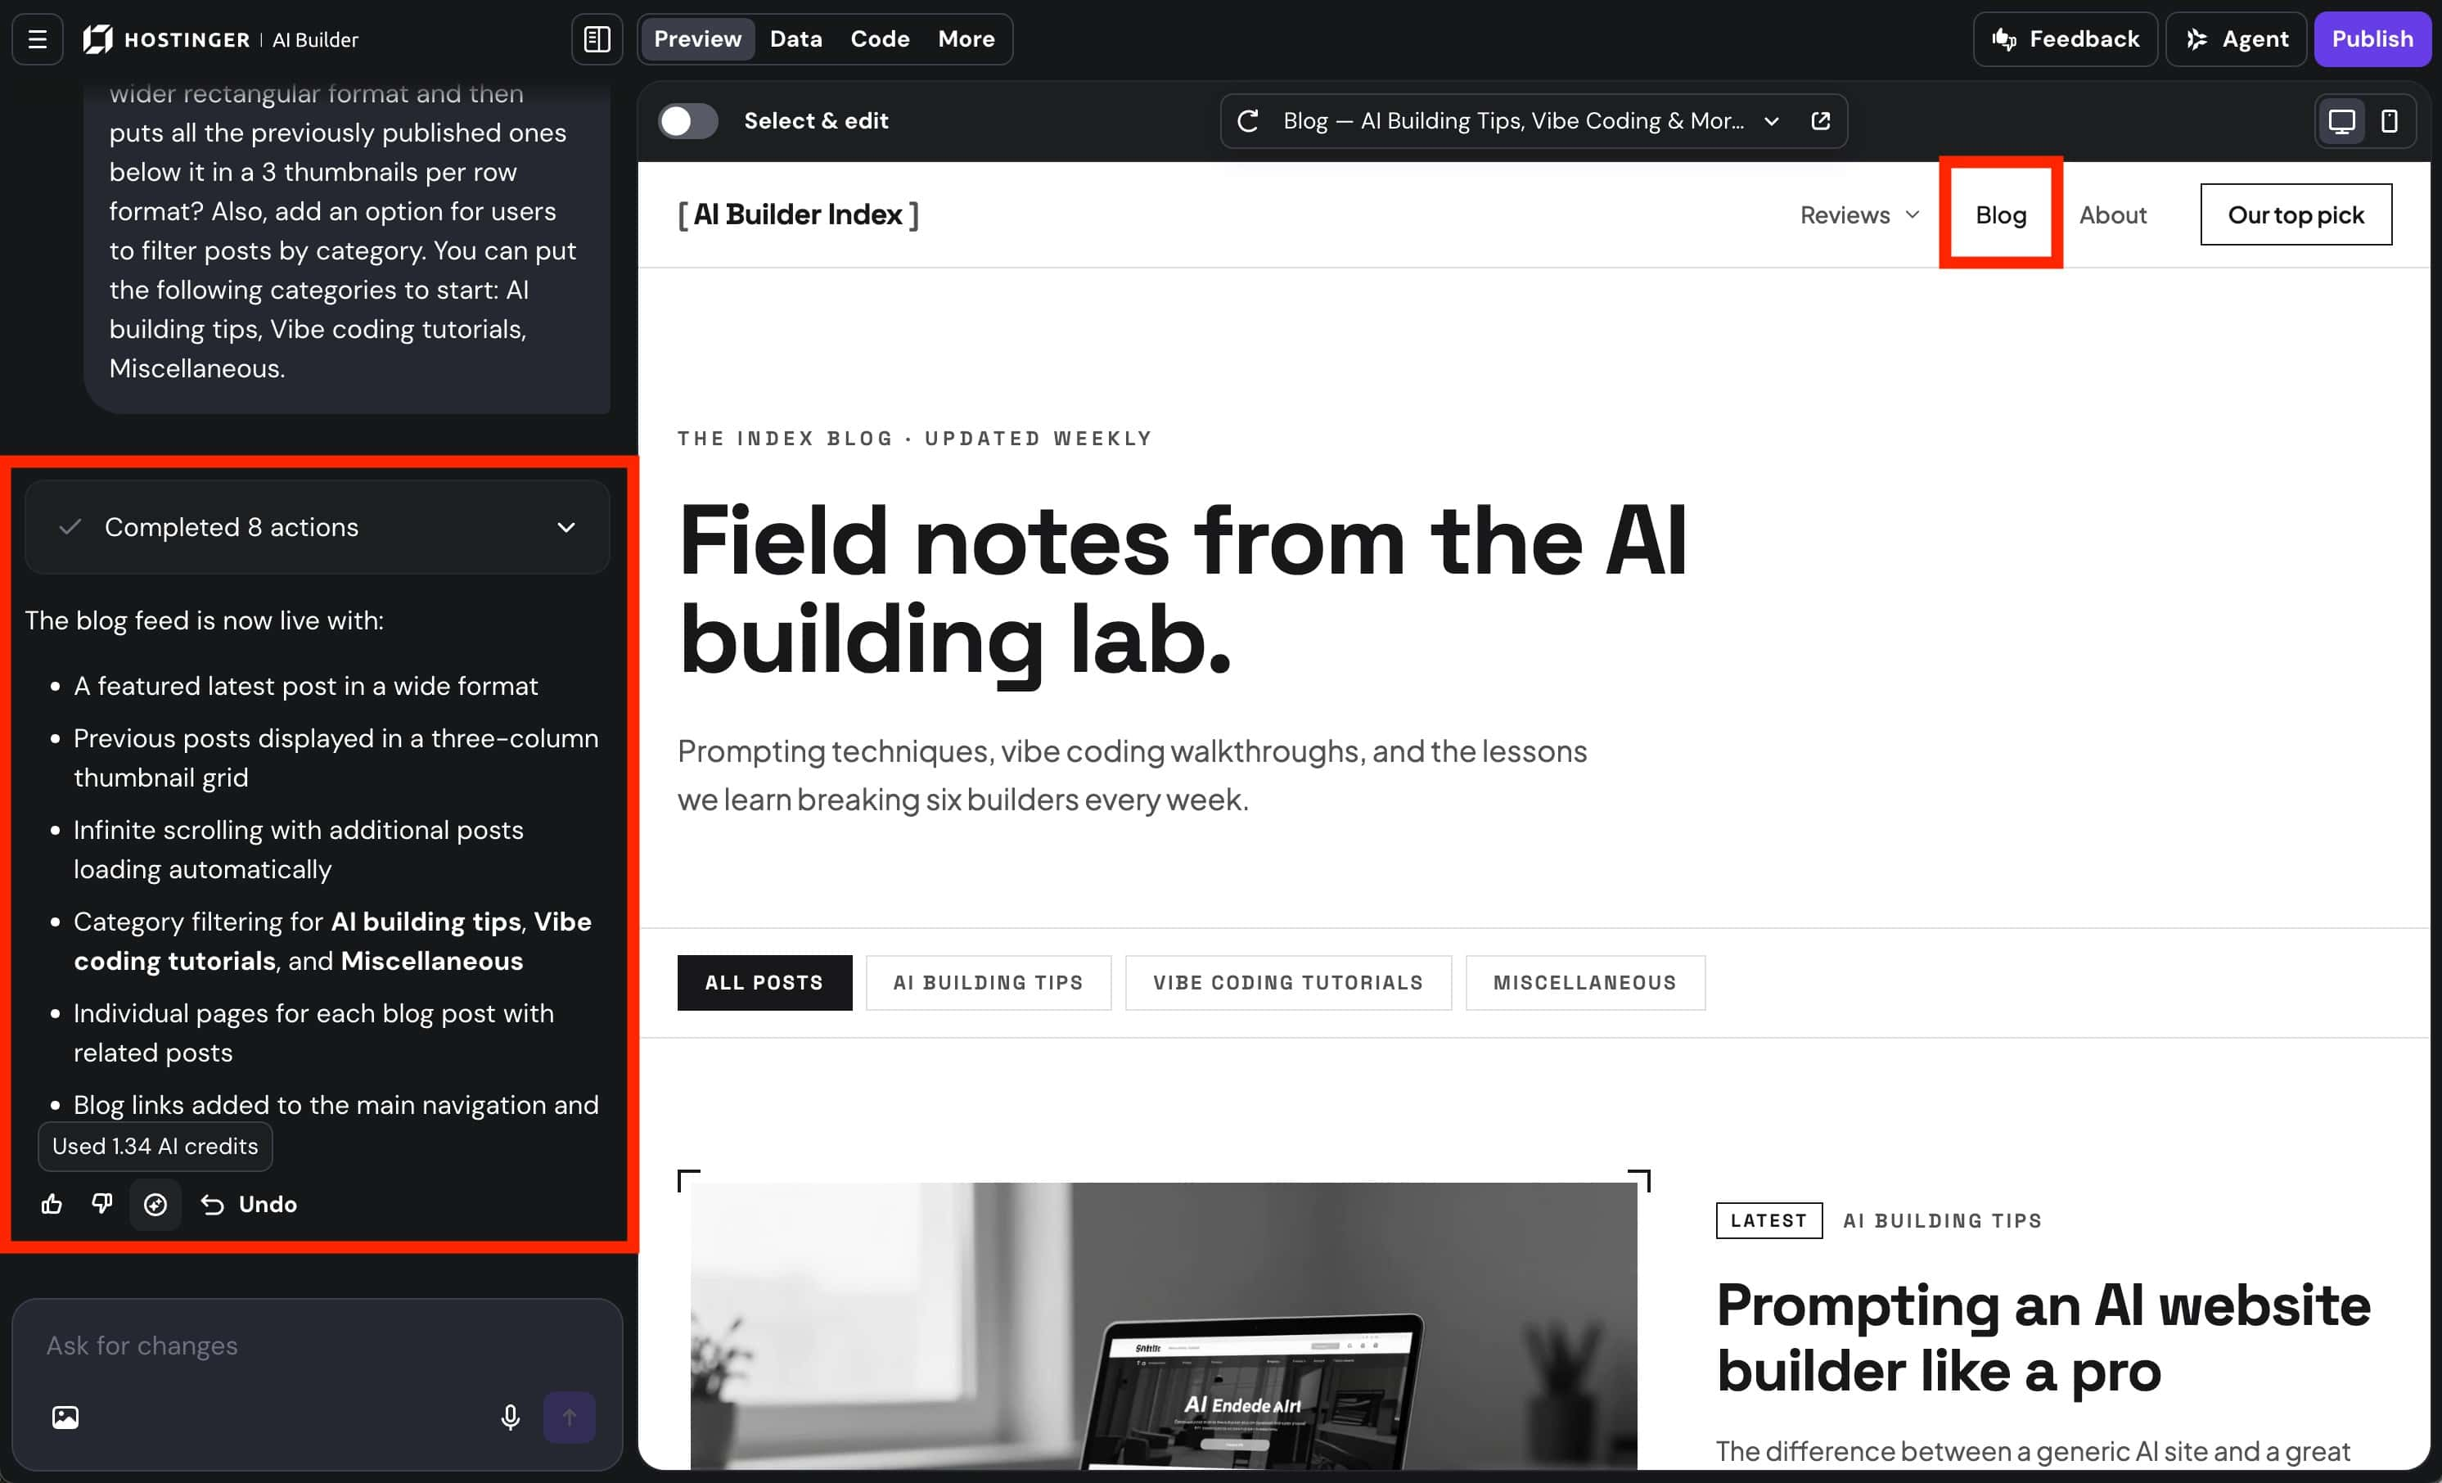Click the Hostinger logo icon
The height and width of the screenshot is (1483, 2442).
click(97, 38)
